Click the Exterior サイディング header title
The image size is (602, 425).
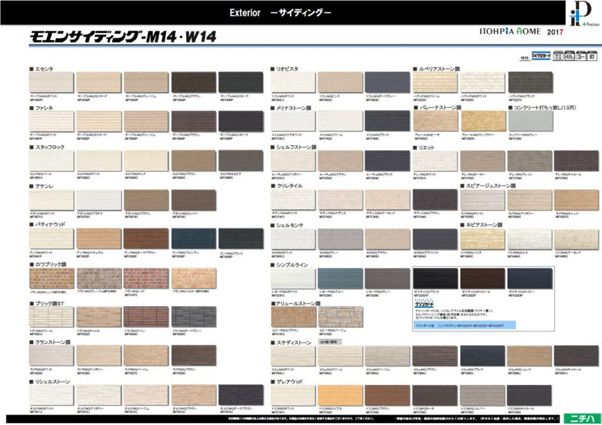(x=280, y=12)
